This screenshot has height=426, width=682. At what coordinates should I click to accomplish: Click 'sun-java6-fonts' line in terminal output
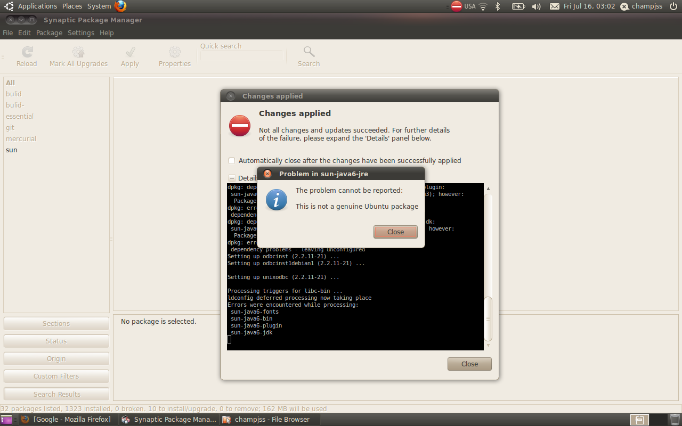coord(255,312)
